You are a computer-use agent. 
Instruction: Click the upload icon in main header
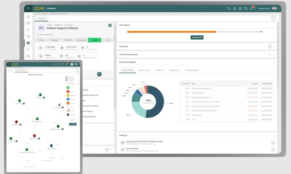pyautogui.click(x=234, y=8)
